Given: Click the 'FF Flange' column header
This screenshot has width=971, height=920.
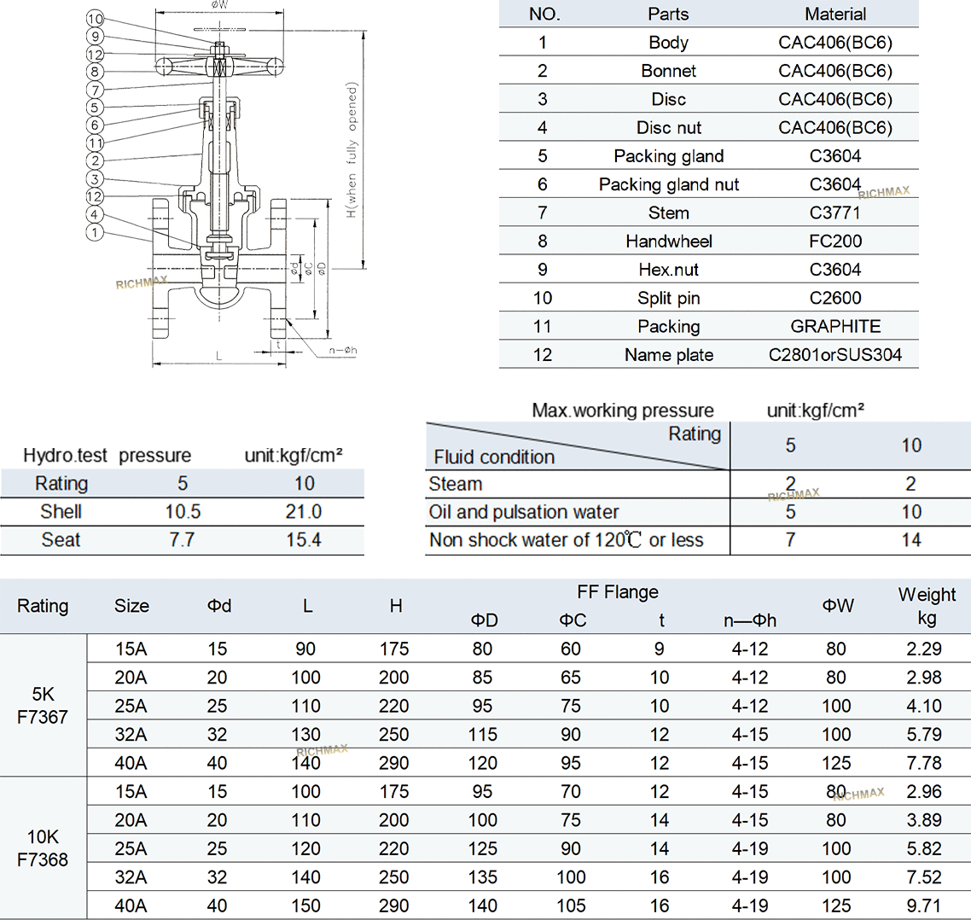Looking at the screenshot, I should (617, 592).
